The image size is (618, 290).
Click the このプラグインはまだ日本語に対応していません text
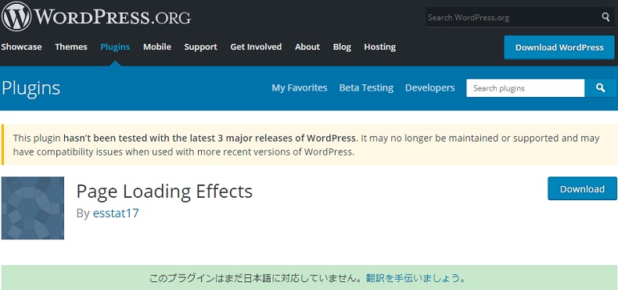(x=255, y=278)
